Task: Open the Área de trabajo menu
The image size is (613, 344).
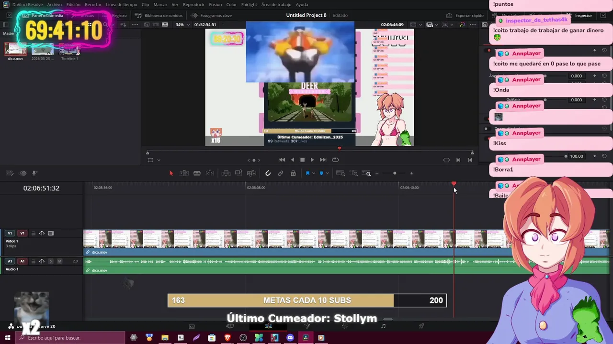Action: (x=276, y=4)
